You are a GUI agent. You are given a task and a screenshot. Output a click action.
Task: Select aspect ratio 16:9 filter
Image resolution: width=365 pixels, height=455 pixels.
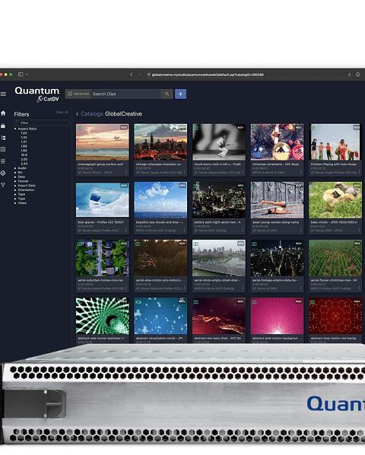click(x=24, y=155)
